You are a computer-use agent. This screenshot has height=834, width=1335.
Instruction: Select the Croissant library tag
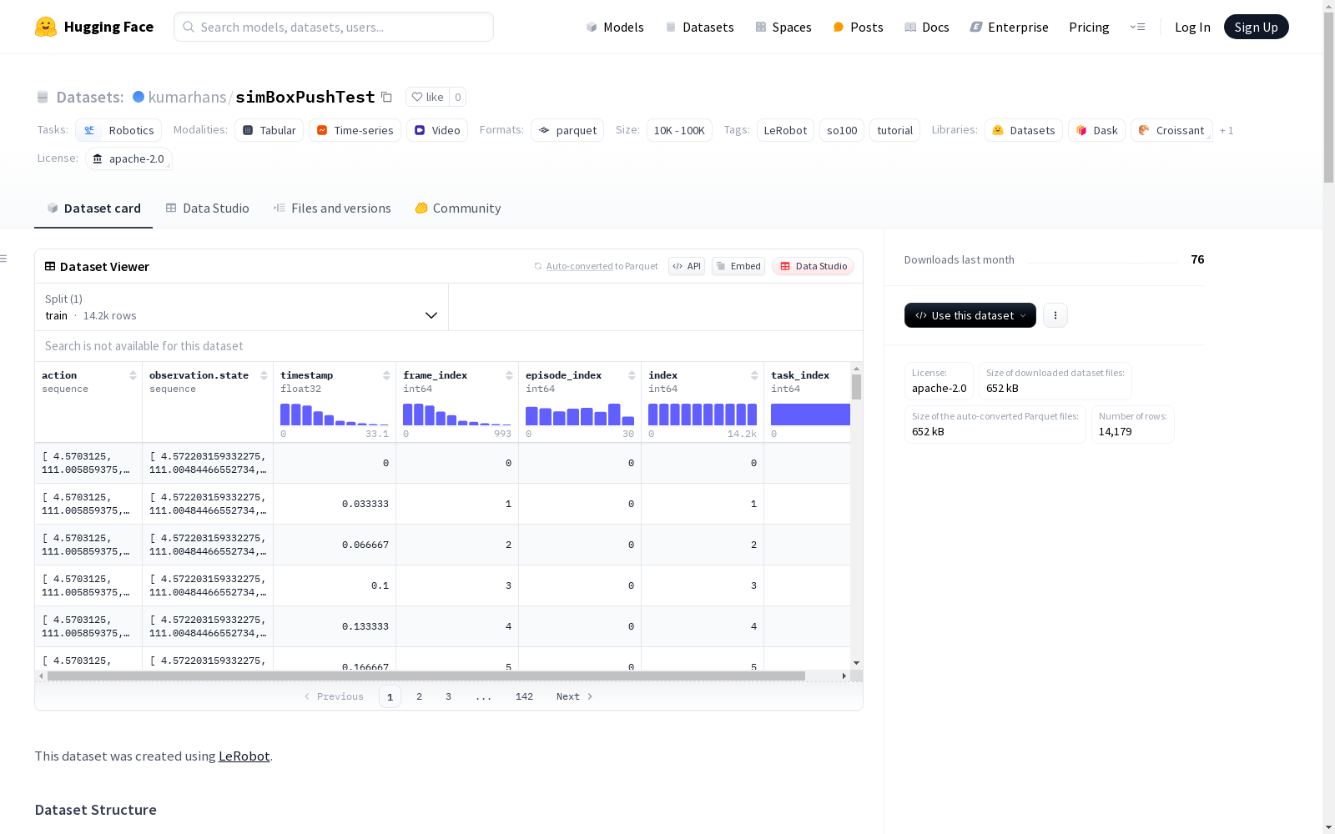click(1171, 130)
